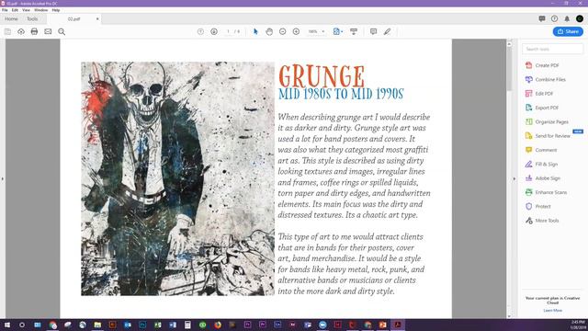The width and height of the screenshot is (588, 331).
Task: Open the user account avatar
Action: 580,18
